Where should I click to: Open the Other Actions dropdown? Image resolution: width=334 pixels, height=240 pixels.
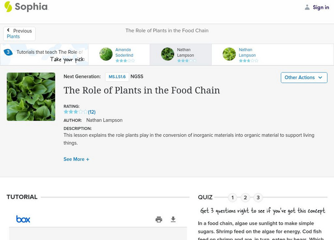pyautogui.click(x=304, y=77)
